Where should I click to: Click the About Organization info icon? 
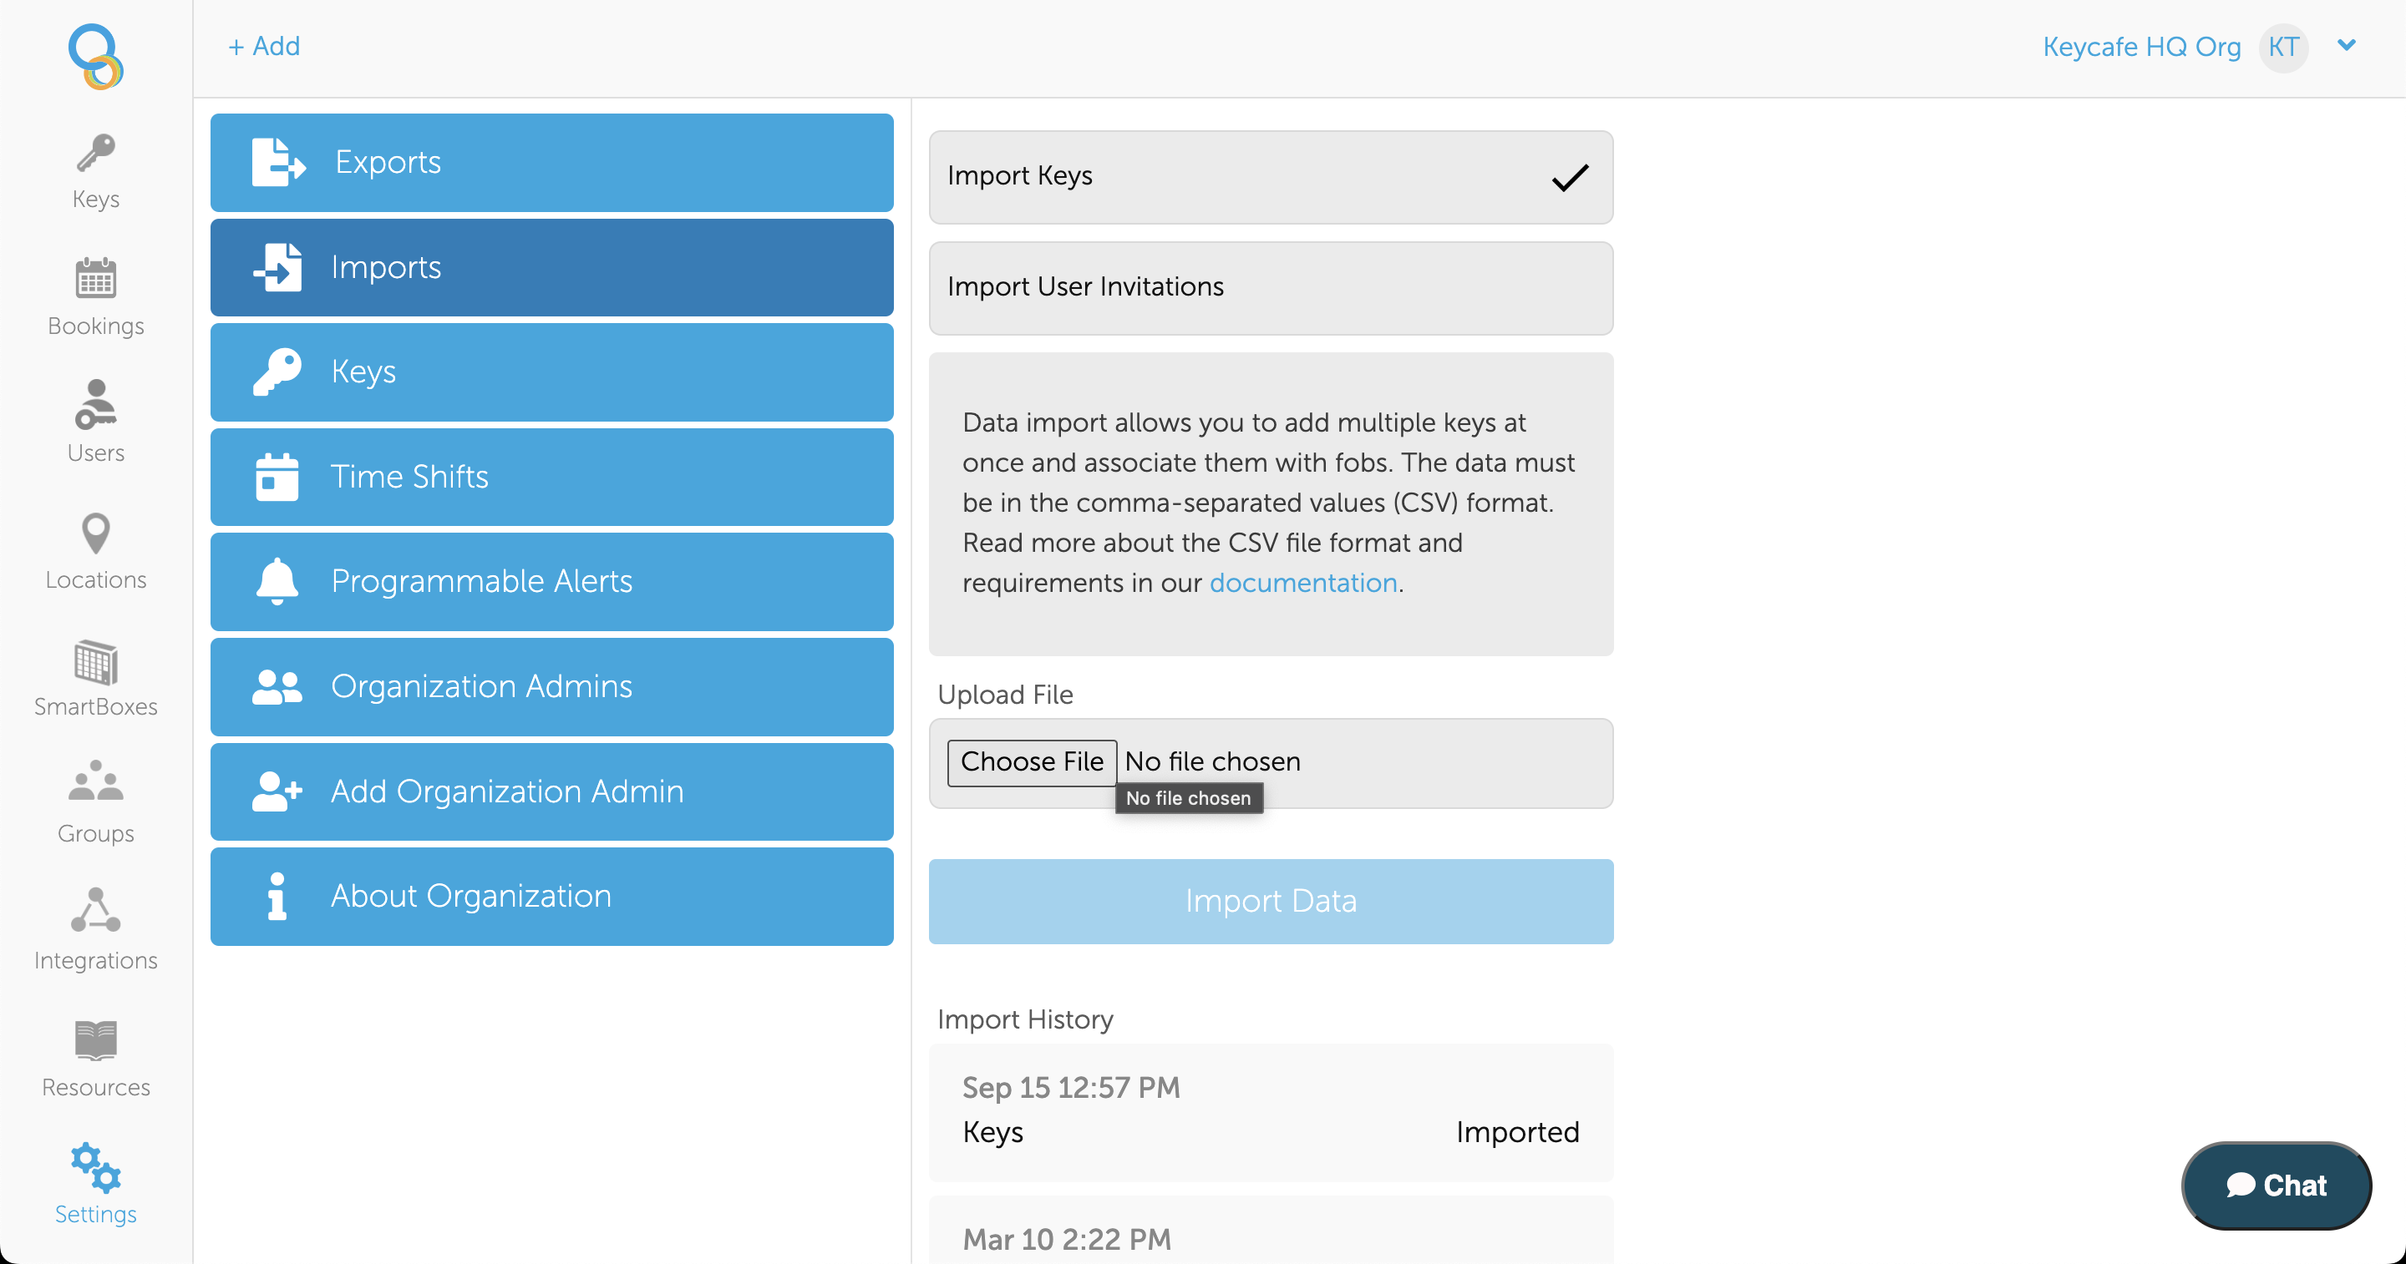click(277, 896)
